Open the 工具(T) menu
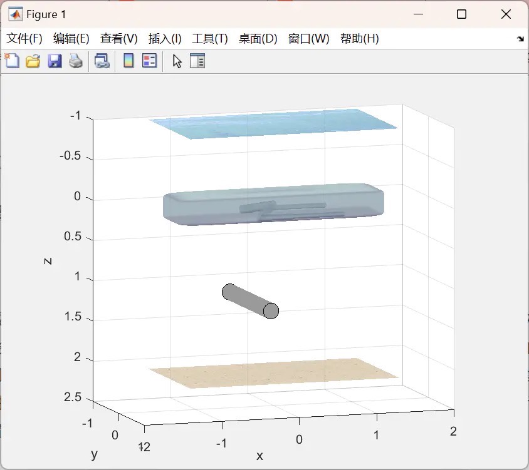Image resolution: width=529 pixels, height=470 pixels. [210, 38]
